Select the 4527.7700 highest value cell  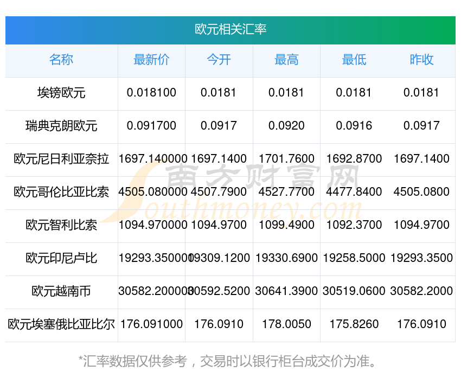pyautogui.click(x=286, y=192)
